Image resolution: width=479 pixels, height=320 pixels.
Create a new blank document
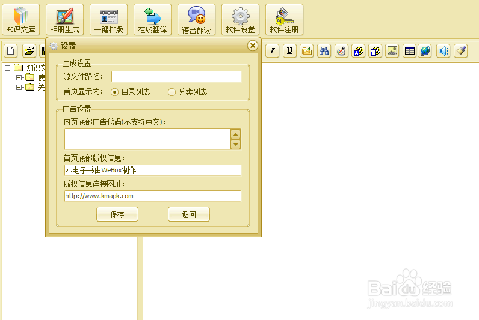coord(11,51)
